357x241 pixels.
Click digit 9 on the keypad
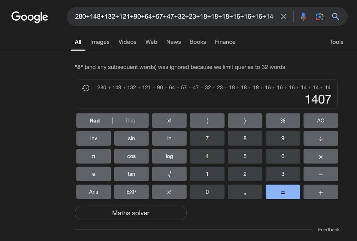point(283,138)
